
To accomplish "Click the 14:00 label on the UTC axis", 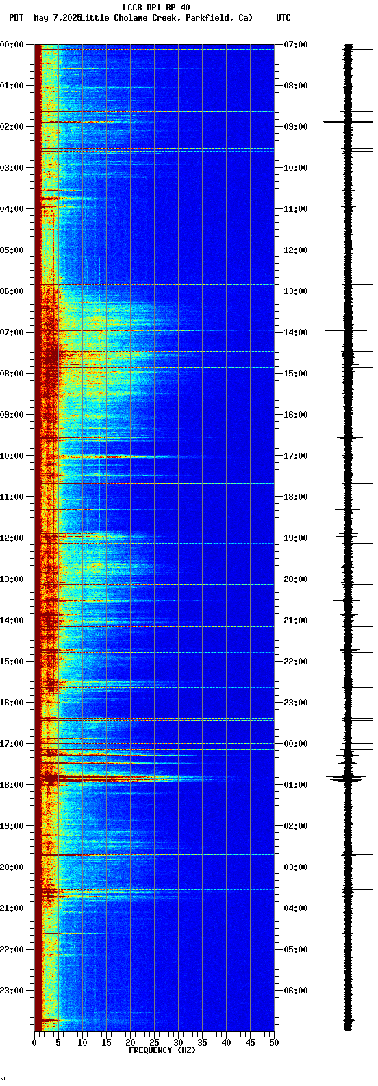I will (x=295, y=333).
